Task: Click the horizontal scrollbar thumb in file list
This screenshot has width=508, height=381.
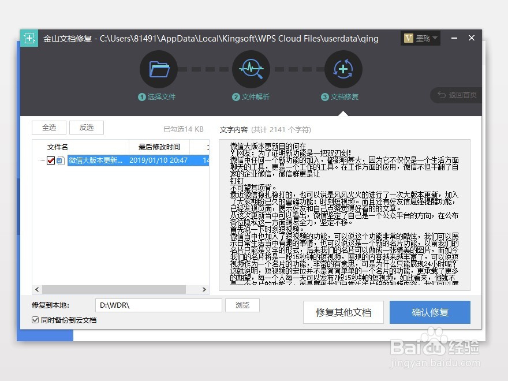Action: tap(114, 289)
